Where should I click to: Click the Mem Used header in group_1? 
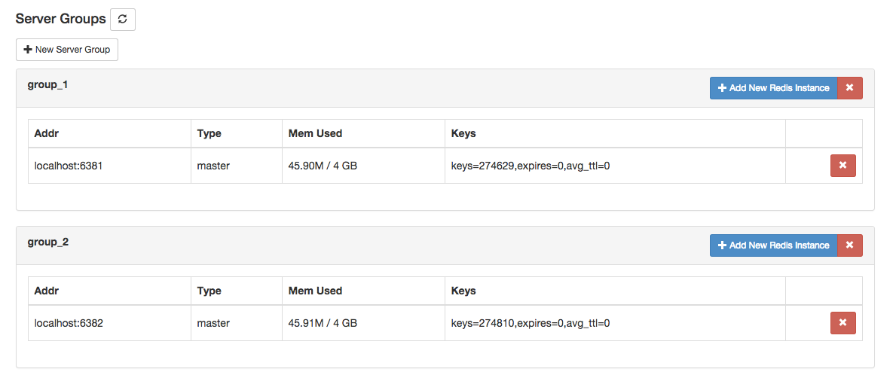coord(363,134)
